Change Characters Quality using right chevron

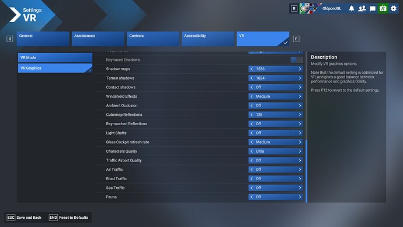tap(300, 151)
